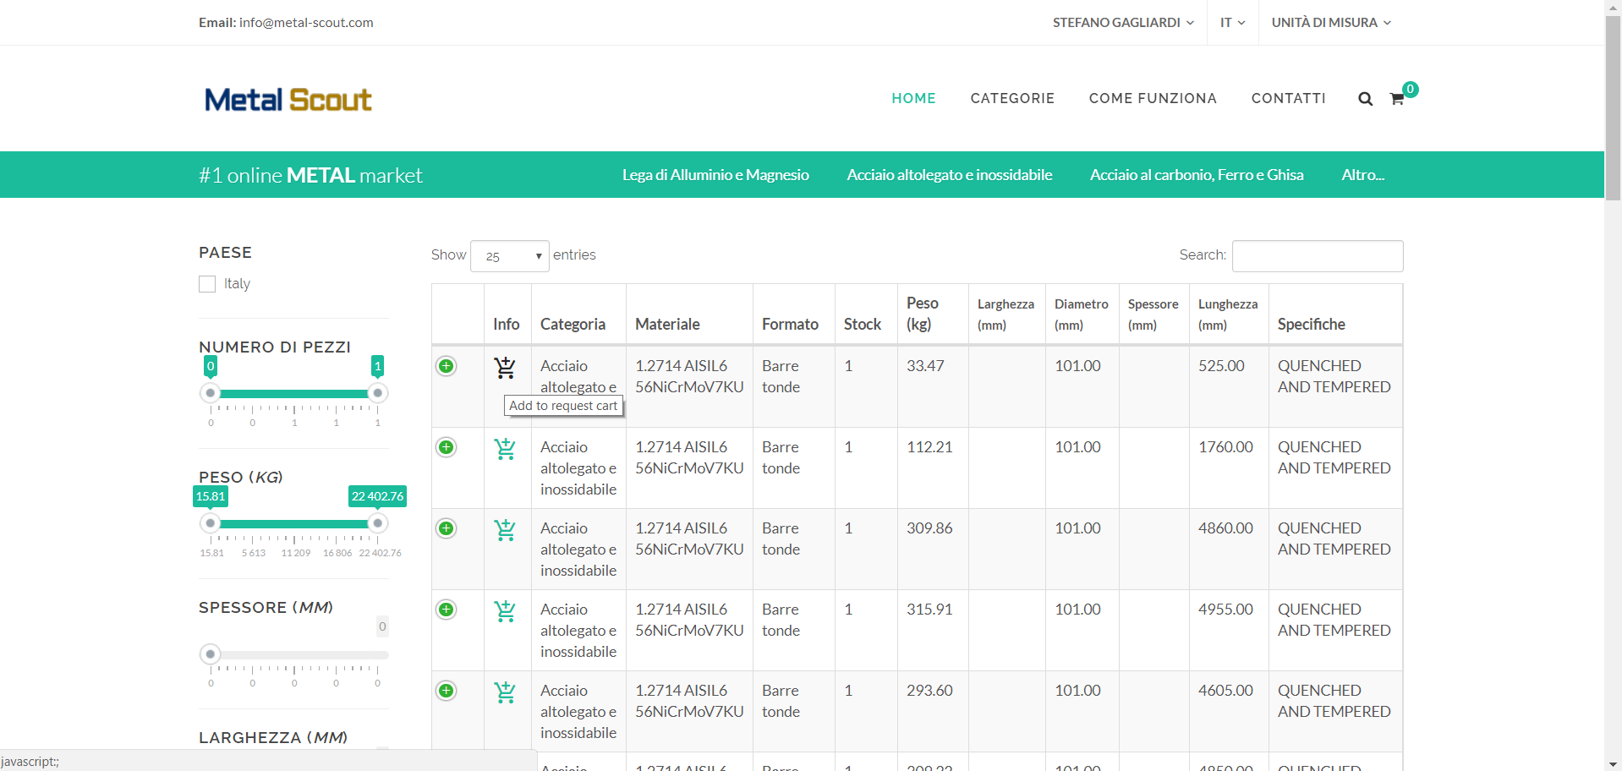Click the table Search input field
1622x771 pixels.
1317,256
